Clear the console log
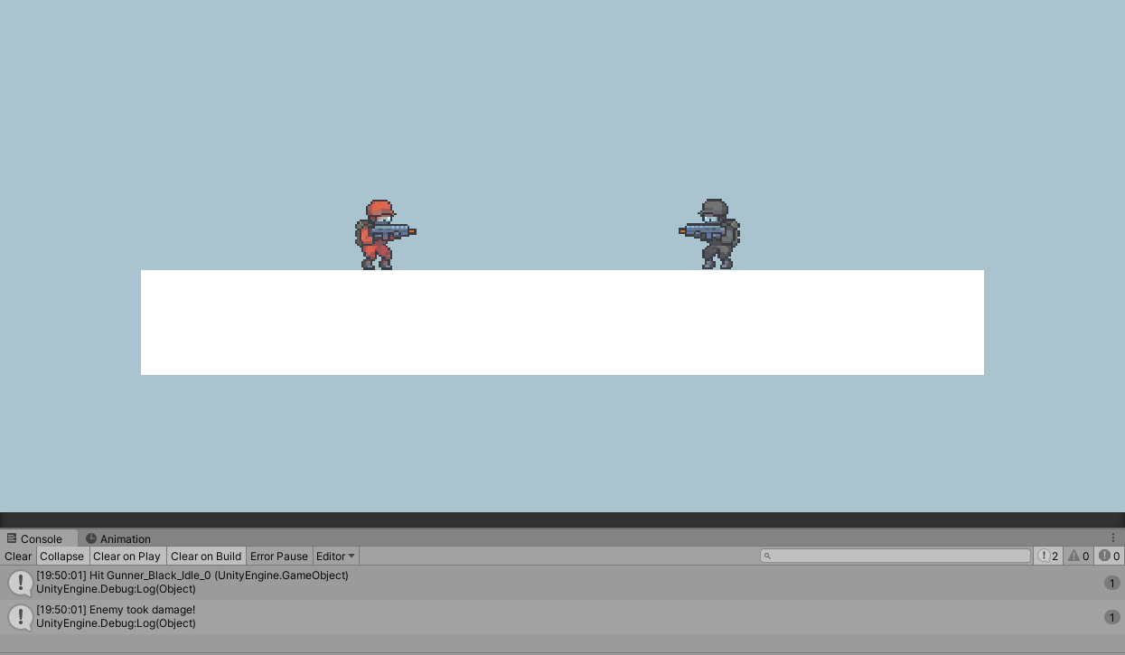The width and height of the screenshot is (1125, 655). tap(18, 556)
